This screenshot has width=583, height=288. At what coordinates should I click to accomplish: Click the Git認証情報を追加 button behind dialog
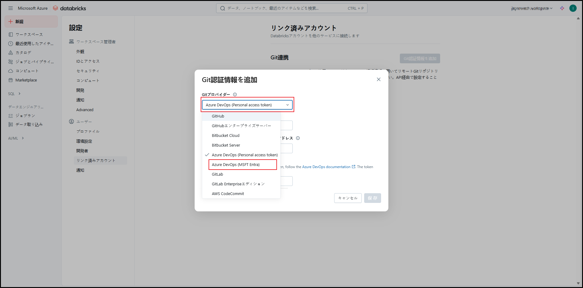tap(420, 58)
